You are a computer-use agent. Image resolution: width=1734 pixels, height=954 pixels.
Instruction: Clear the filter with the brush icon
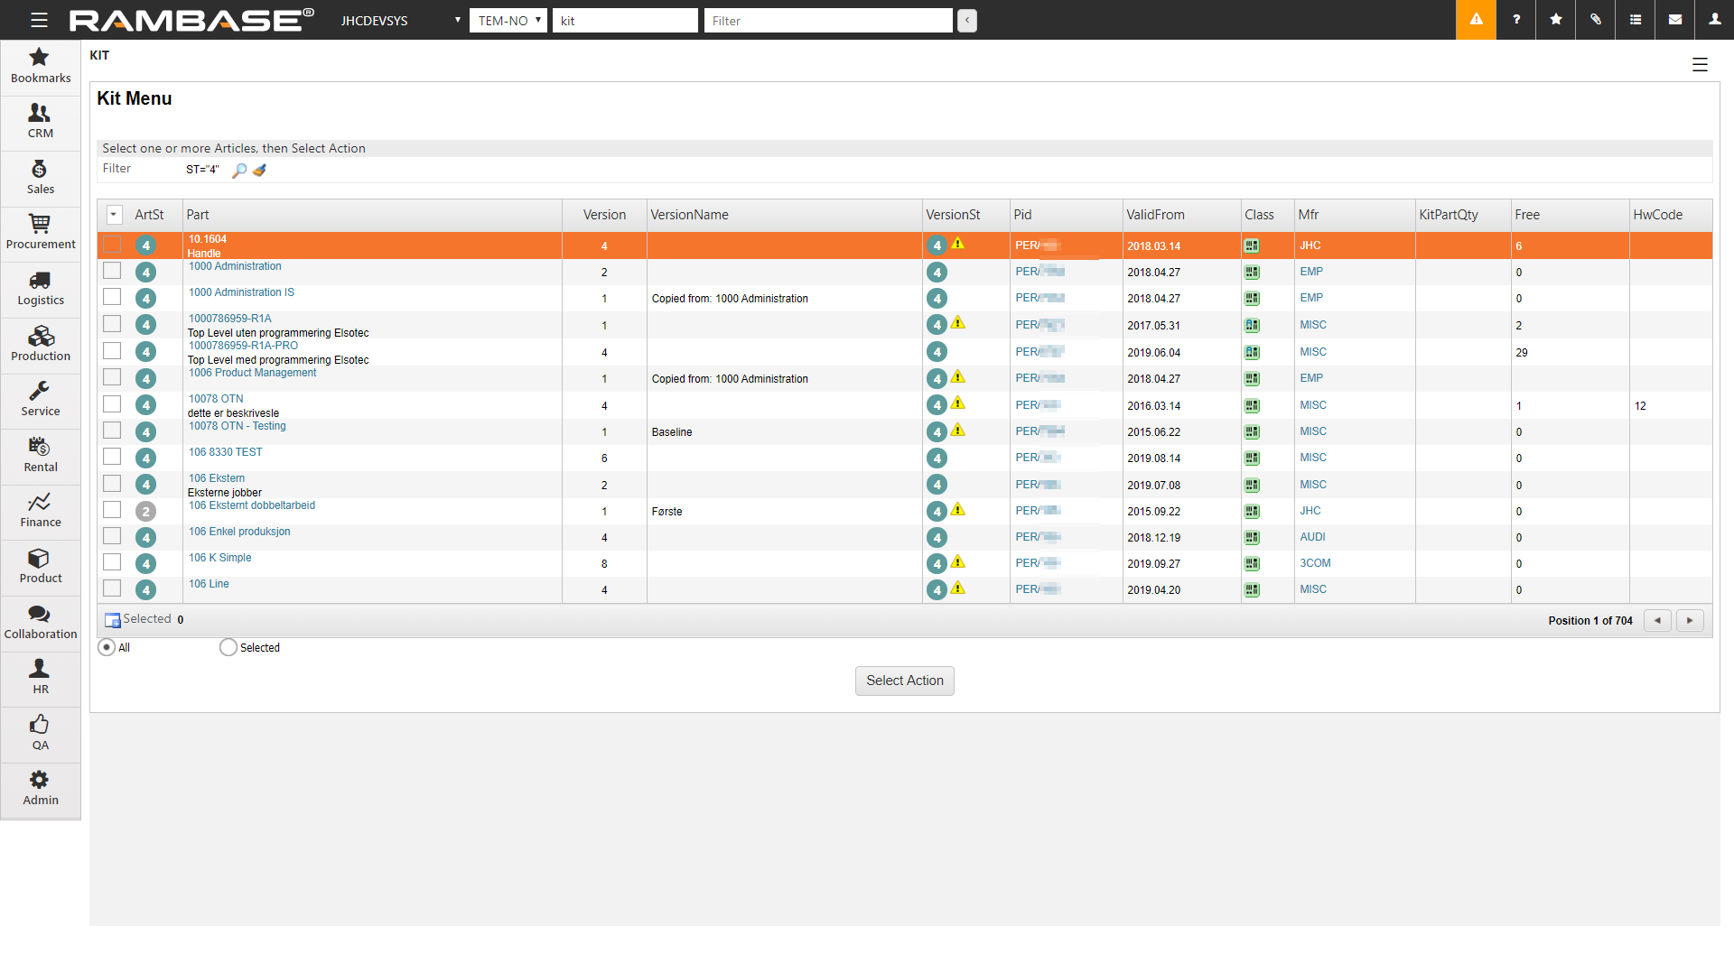pyautogui.click(x=260, y=170)
